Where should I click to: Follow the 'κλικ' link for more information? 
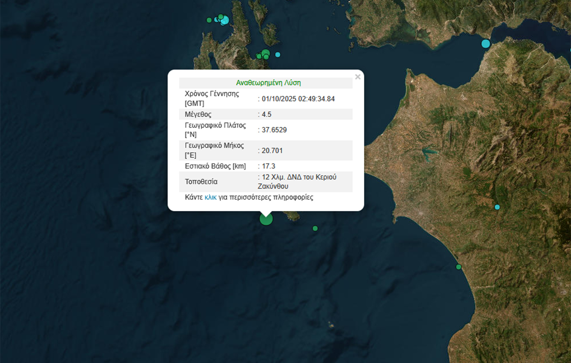pyautogui.click(x=210, y=197)
